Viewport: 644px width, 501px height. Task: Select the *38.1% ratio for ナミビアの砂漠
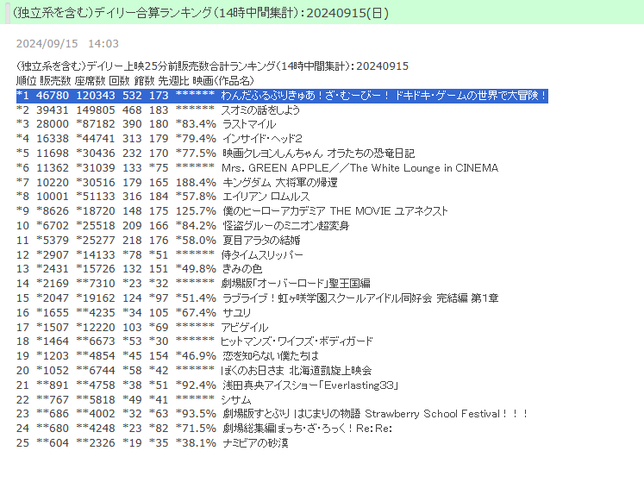[196, 443]
